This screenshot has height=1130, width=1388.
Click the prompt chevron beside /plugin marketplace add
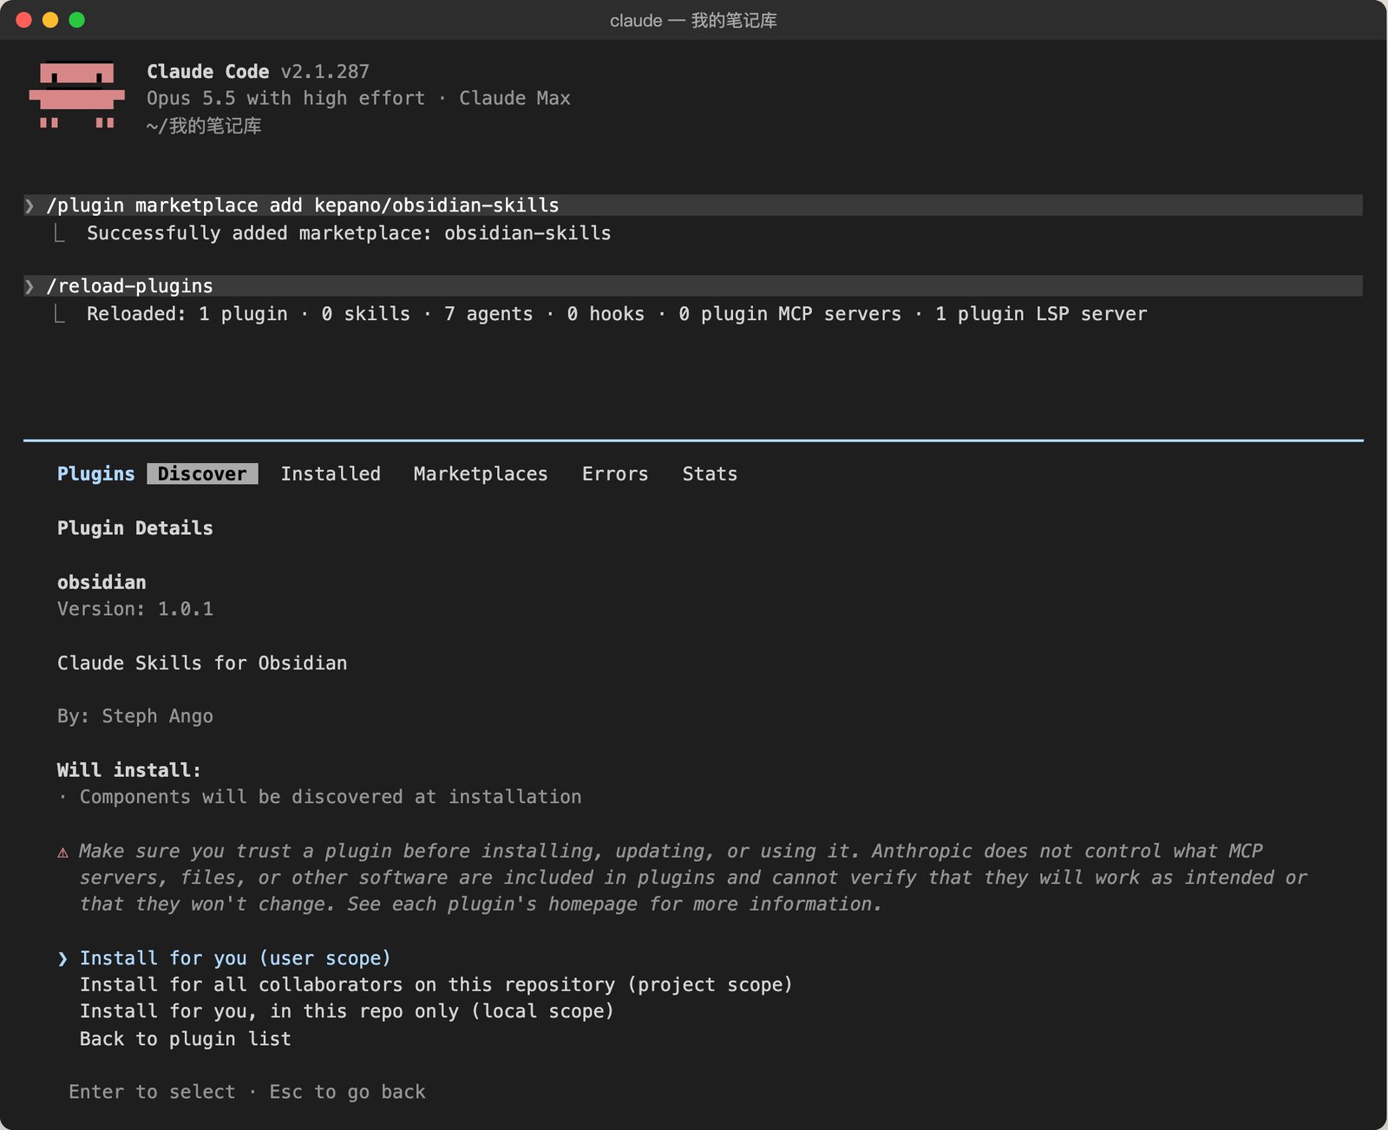point(29,206)
